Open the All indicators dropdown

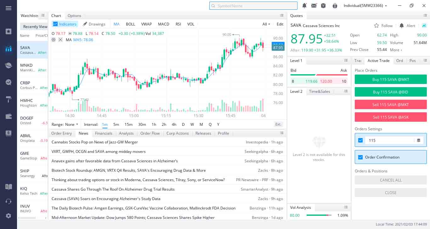(x=266, y=24)
